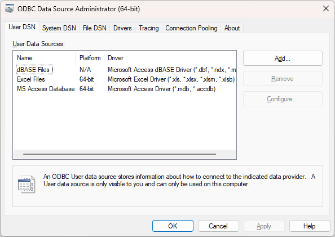Open the Tracing tab
The width and height of the screenshot is (335, 238).
click(x=149, y=28)
